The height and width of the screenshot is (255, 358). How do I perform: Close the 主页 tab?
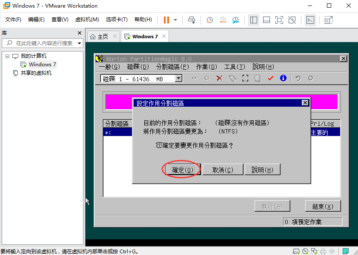pos(115,36)
